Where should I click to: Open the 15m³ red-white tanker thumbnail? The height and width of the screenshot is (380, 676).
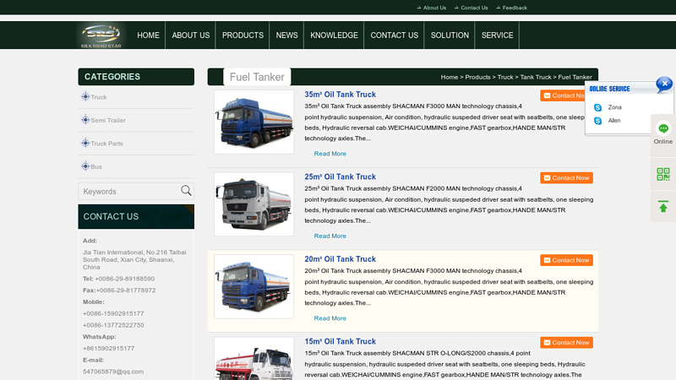click(x=254, y=358)
